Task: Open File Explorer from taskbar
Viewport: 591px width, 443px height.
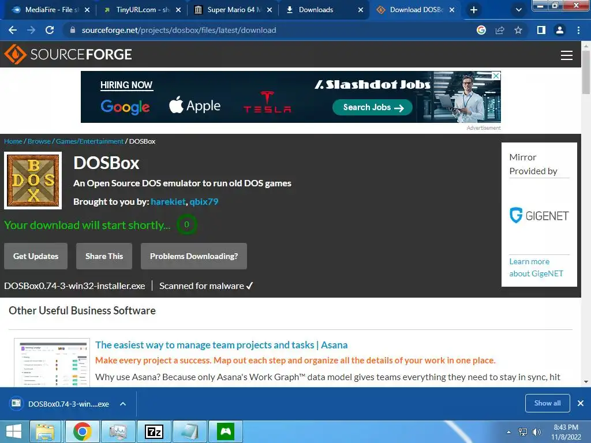Action: 45,431
